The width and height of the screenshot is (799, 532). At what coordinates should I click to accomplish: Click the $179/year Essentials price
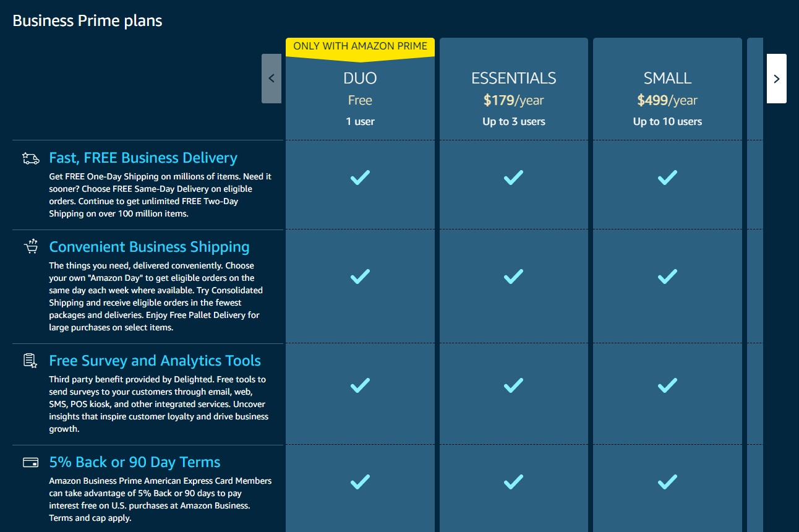pos(513,100)
